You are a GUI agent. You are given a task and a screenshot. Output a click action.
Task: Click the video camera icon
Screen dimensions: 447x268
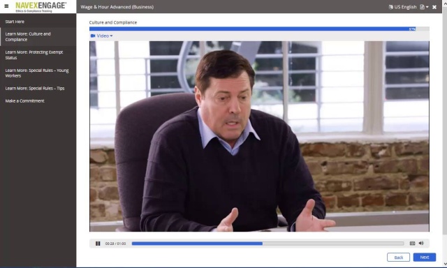(x=93, y=36)
